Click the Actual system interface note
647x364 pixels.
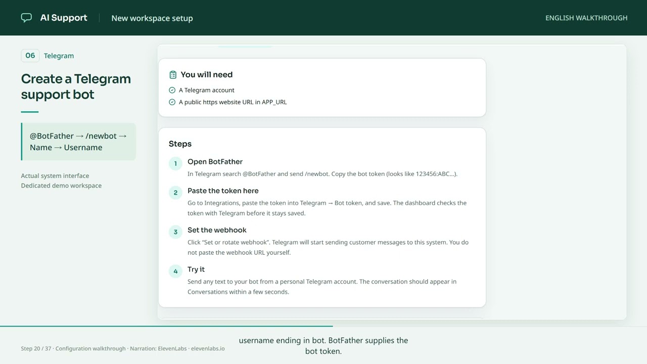tap(55, 176)
